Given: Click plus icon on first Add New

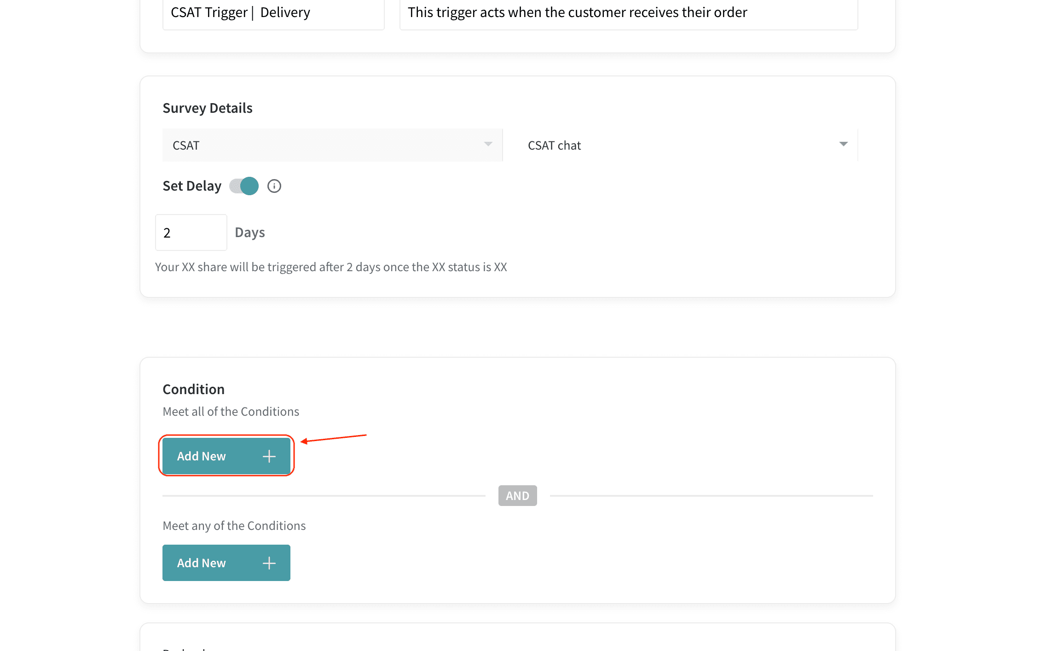Looking at the screenshot, I should pyautogui.click(x=269, y=456).
